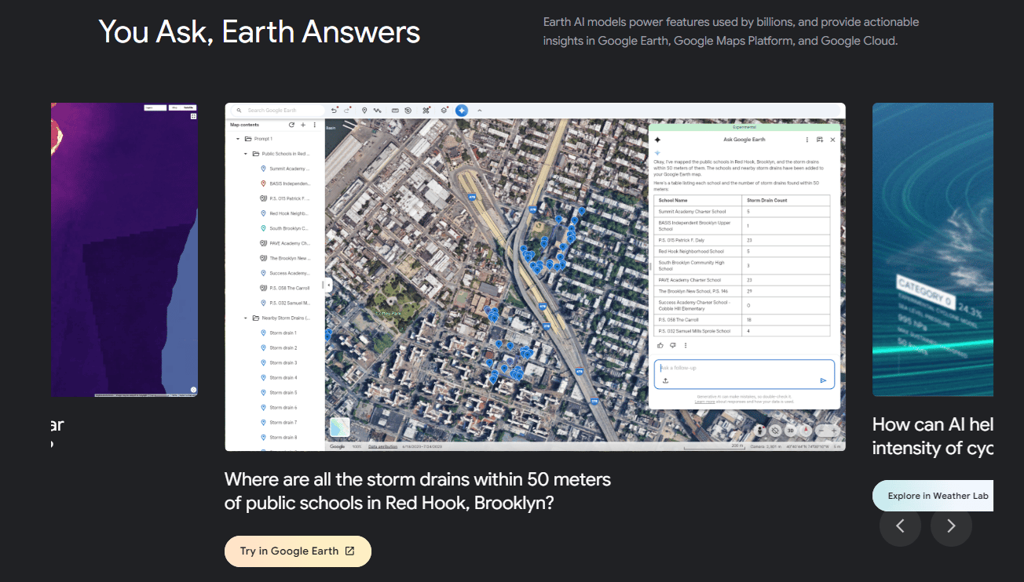This screenshot has height=582, width=1024.
Task: Select the Add placemark pin tool
Action: point(364,111)
